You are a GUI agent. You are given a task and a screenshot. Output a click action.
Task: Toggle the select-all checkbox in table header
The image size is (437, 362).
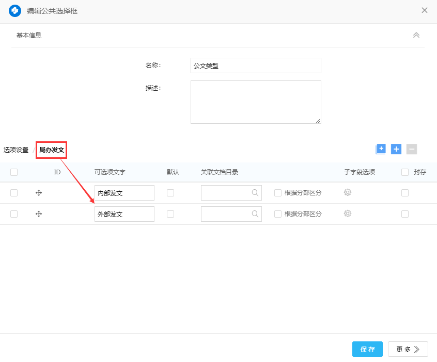(x=14, y=172)
